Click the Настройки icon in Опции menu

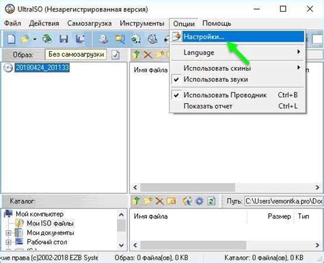click(176, 37)
